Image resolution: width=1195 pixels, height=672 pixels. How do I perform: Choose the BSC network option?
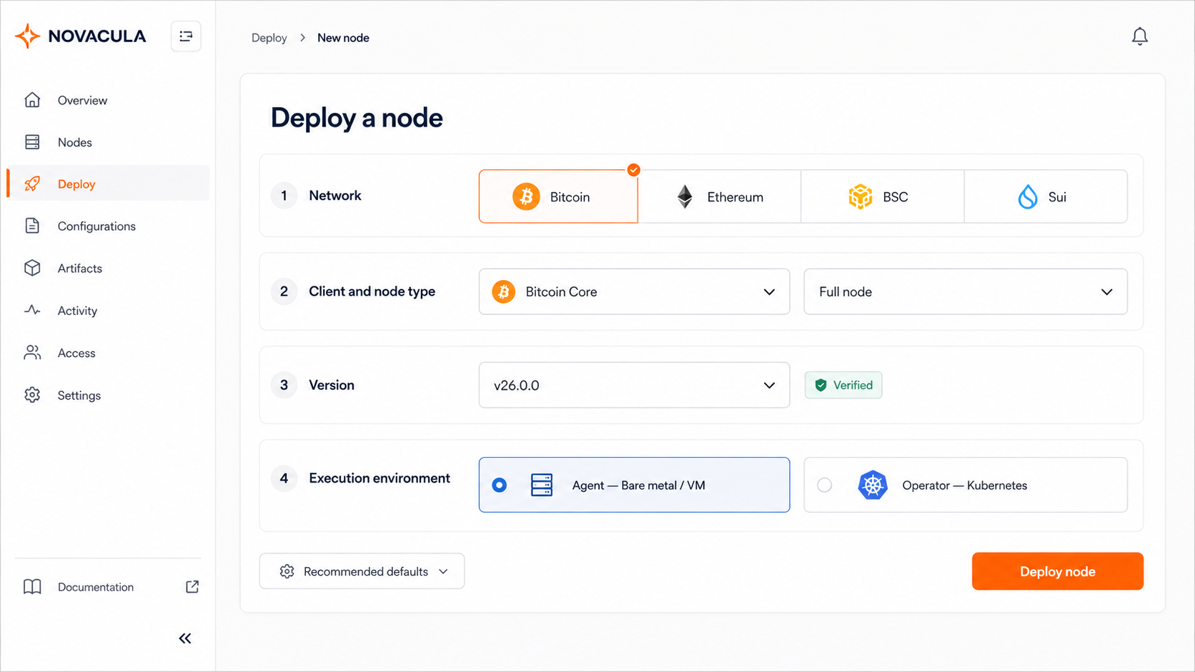point(883,196)
